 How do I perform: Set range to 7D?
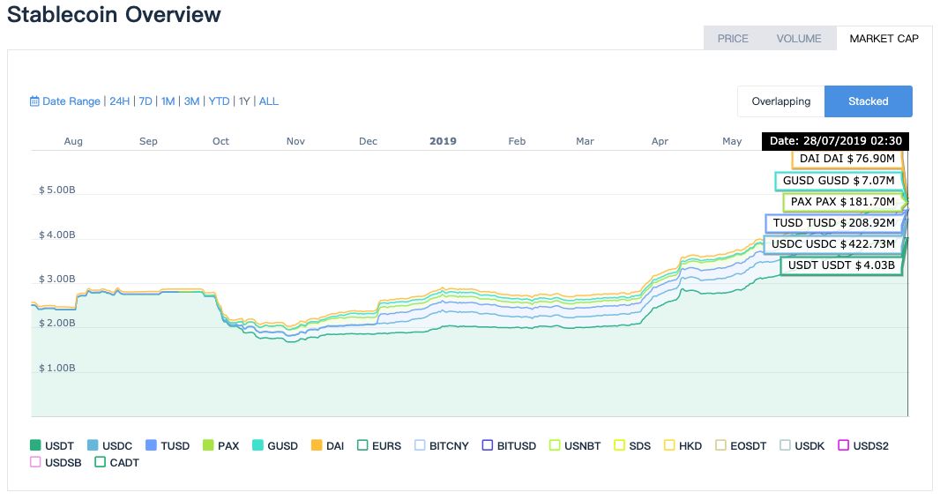point(145,101)
